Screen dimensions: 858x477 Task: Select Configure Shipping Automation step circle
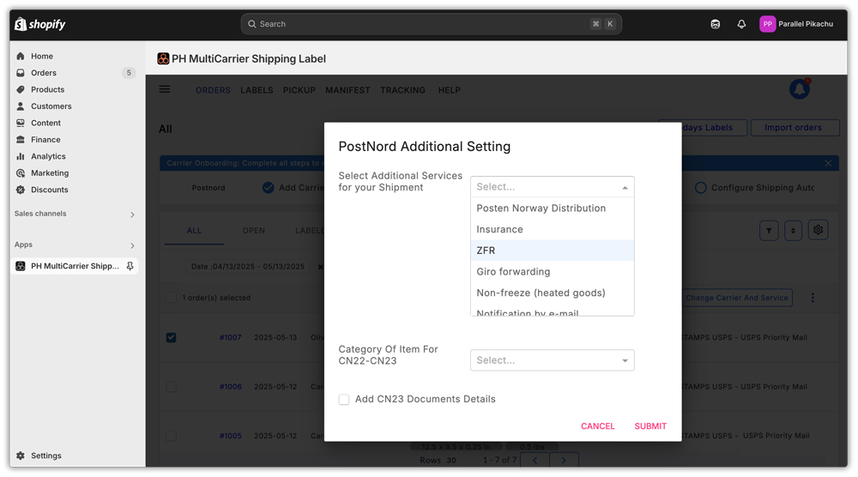[700, 188]
